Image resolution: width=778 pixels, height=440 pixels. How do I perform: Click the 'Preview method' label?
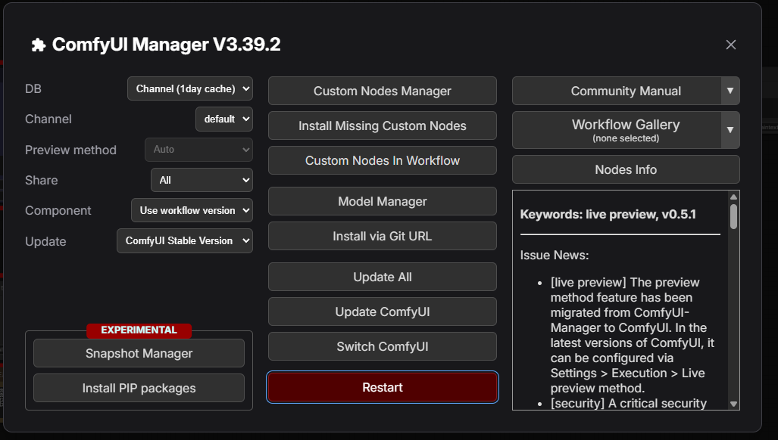pyautogui.click(x=71, y=150)
